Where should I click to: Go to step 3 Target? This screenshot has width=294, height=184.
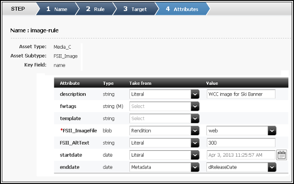pyautogui.click(x=135, y=9)
